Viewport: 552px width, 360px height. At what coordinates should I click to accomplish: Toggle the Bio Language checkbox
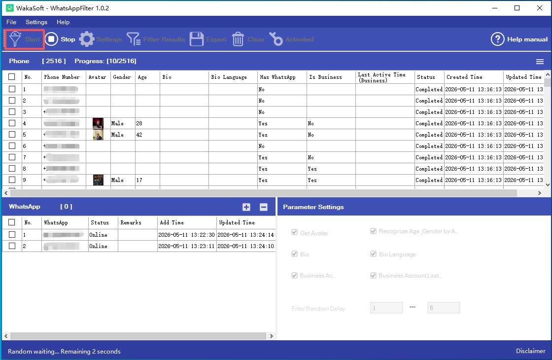click(373, 254)
